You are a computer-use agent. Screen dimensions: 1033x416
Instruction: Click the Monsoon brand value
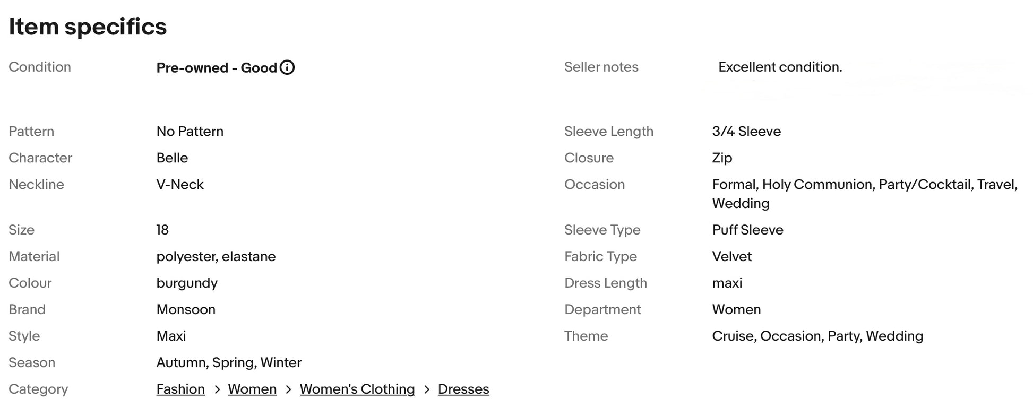click(186, 309)
